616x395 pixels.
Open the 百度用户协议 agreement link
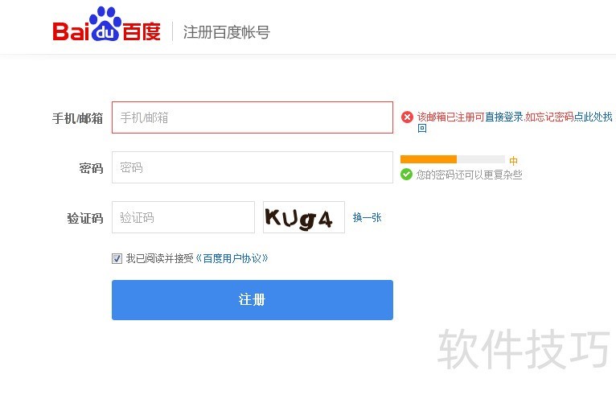[x=232, y=258]
